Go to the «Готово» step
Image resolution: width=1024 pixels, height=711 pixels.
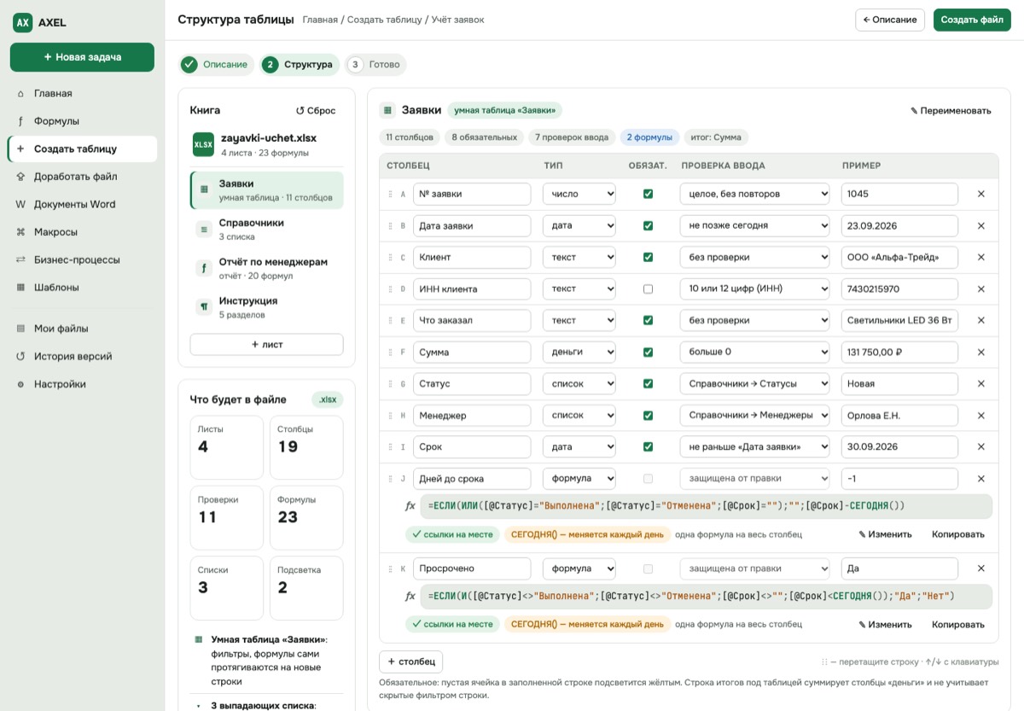click(375, 65)
